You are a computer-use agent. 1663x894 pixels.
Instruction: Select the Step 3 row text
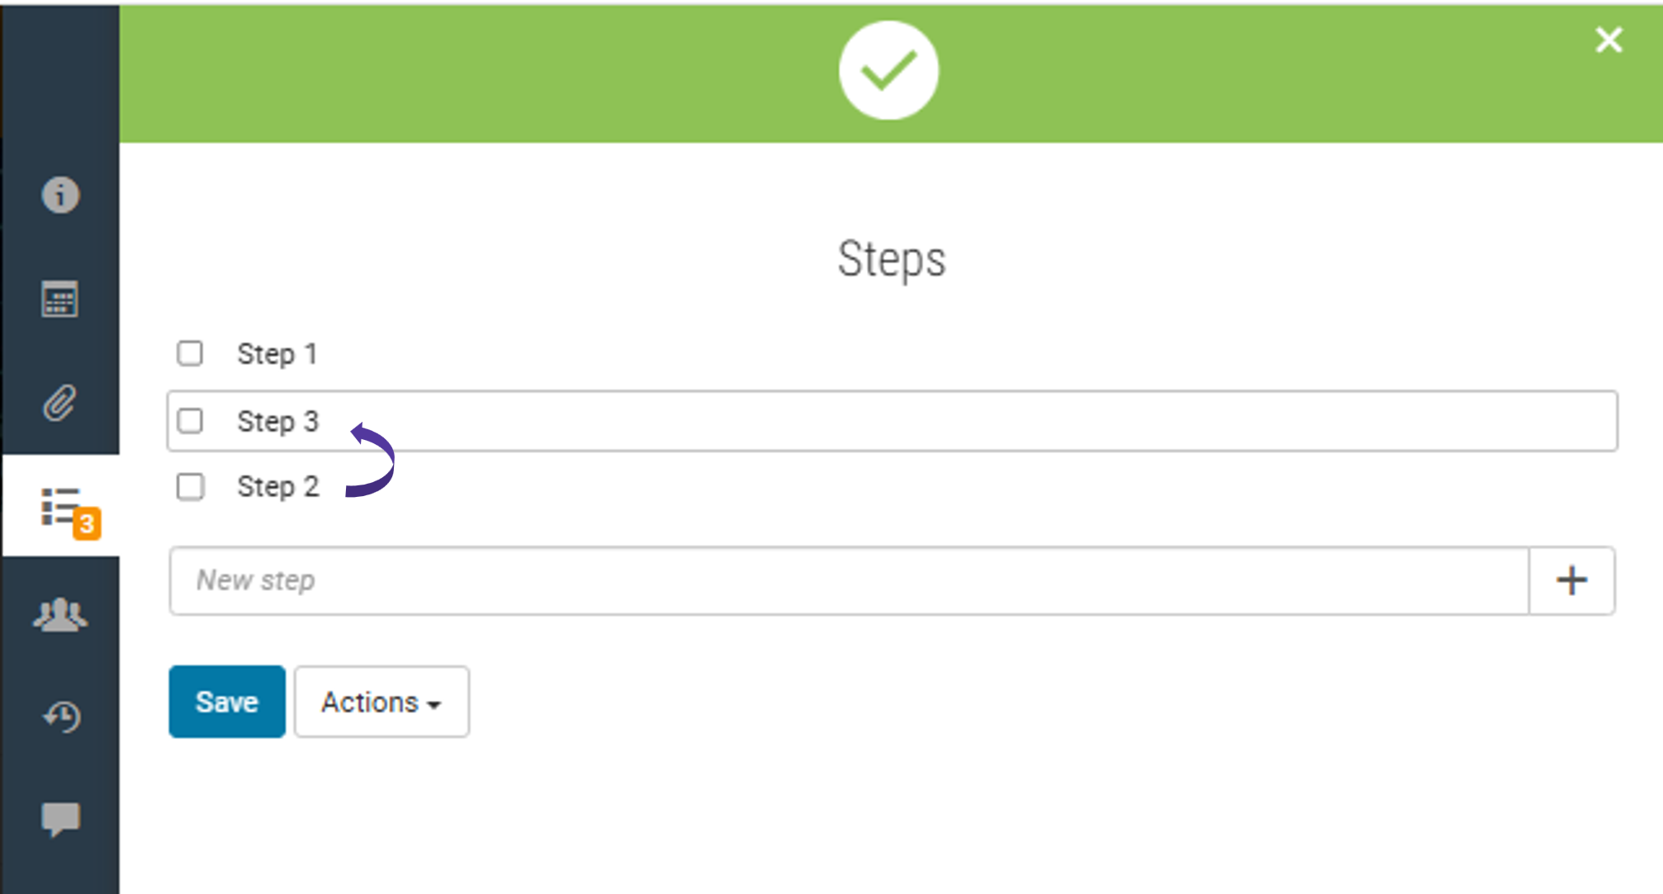tap(277, 421)
